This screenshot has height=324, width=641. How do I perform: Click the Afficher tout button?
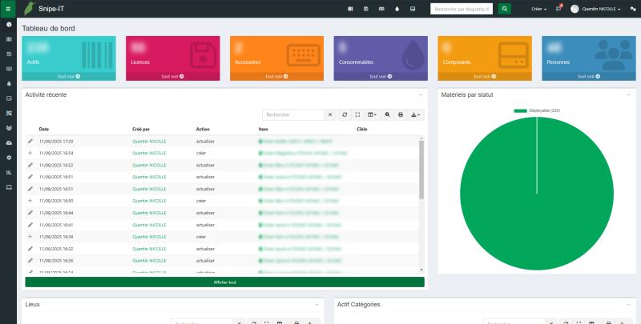(224, 282)
